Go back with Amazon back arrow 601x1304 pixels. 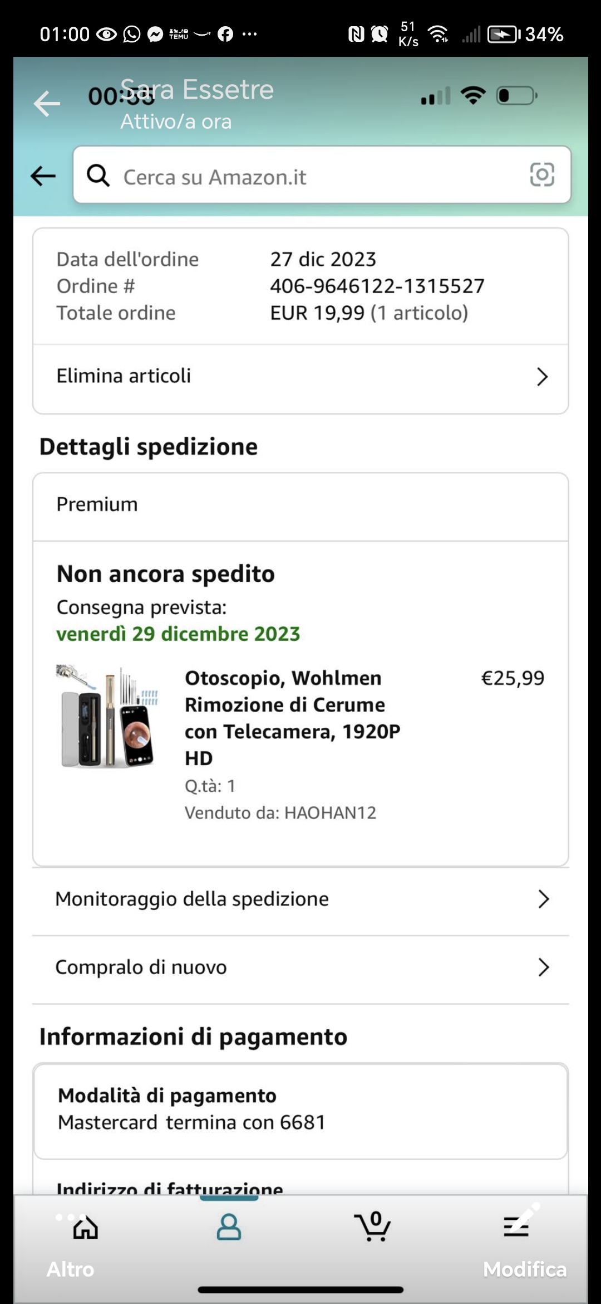pos(43,176)
